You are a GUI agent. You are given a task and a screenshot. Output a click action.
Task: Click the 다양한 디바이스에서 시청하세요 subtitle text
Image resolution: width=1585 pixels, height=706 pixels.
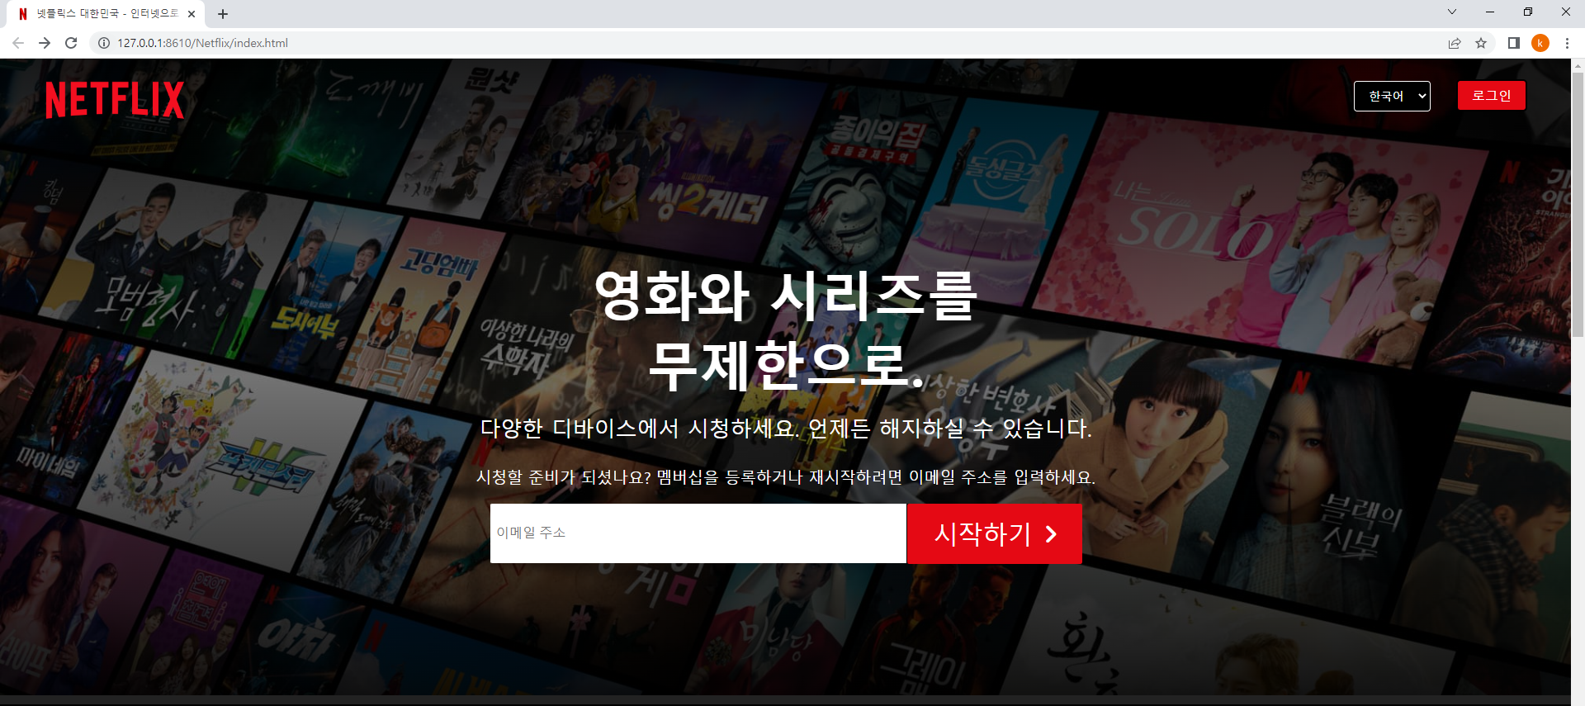click(786, 428)
